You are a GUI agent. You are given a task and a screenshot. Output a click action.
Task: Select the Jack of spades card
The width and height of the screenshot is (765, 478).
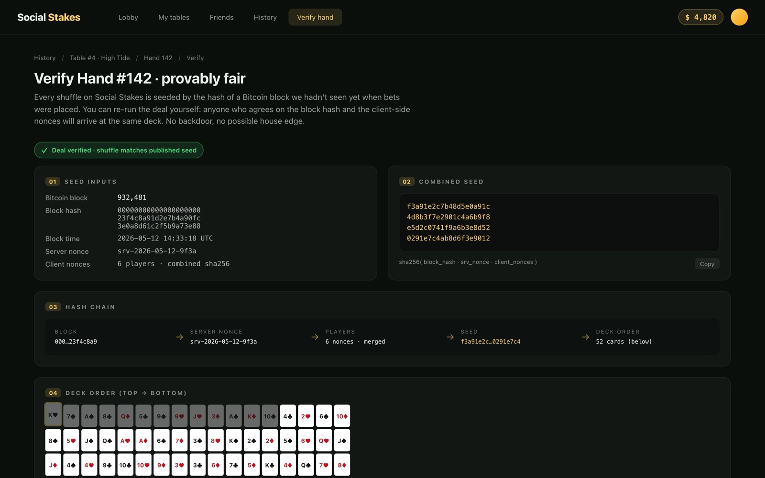pos(342,440)
